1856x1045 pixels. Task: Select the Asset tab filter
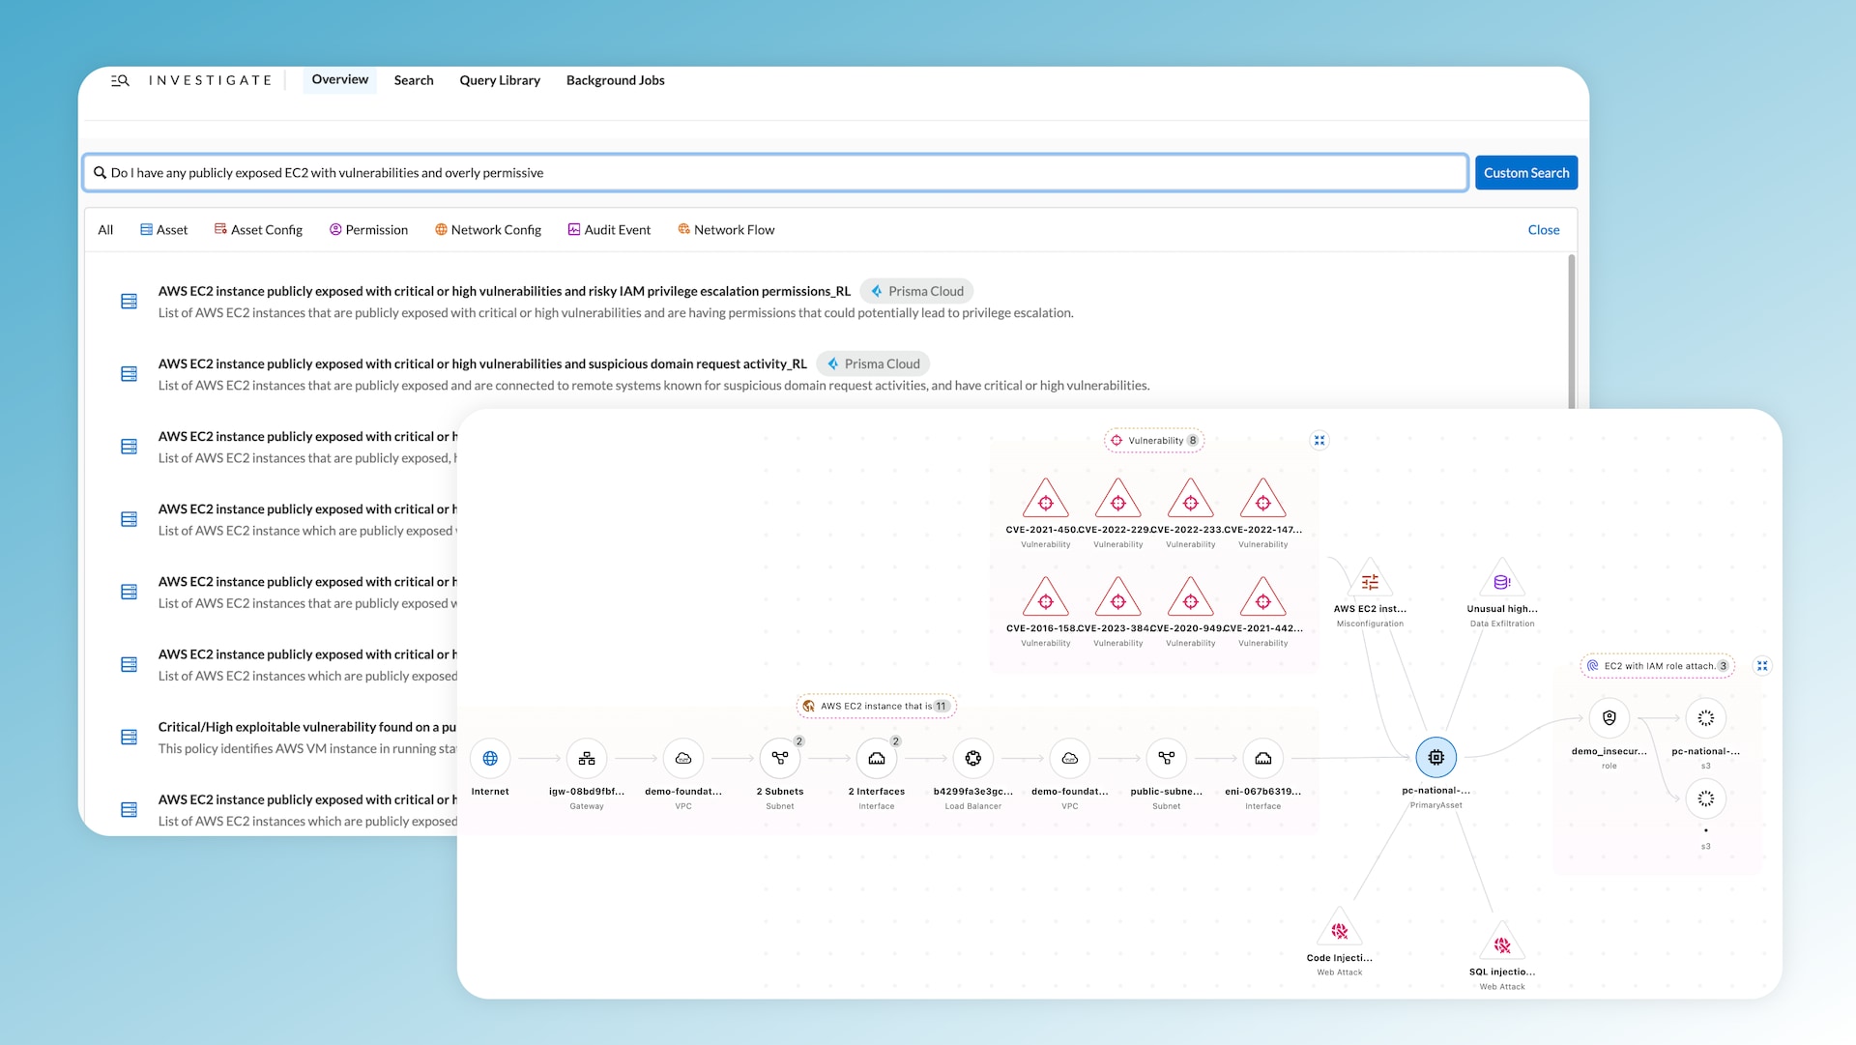coord(168,229)
